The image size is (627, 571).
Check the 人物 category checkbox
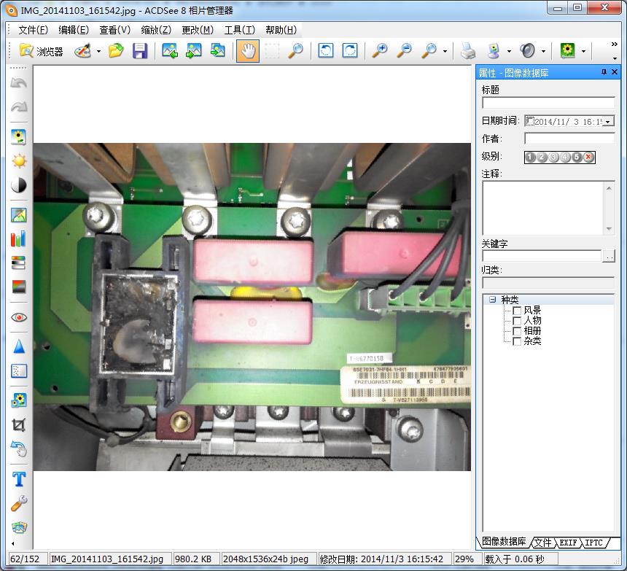pyautogui.click(x=517, y=321)
